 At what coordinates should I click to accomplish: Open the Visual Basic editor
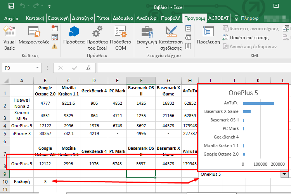tap(9, 38)
